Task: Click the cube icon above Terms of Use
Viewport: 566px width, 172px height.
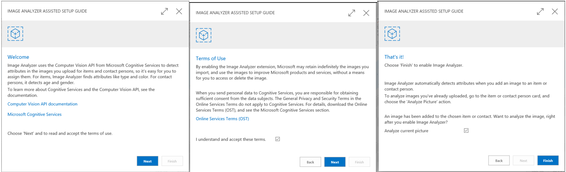Action: [x=203, y=35]
